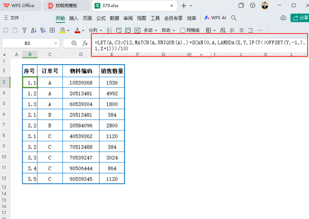The image size is (309, 219).
Task: Click the fill cells table icon
Action: 128,30
